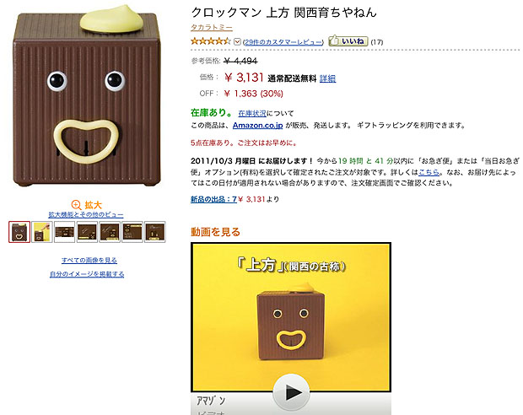
Task: Open the star rating dropdown arrow
Action: point(237,41)
